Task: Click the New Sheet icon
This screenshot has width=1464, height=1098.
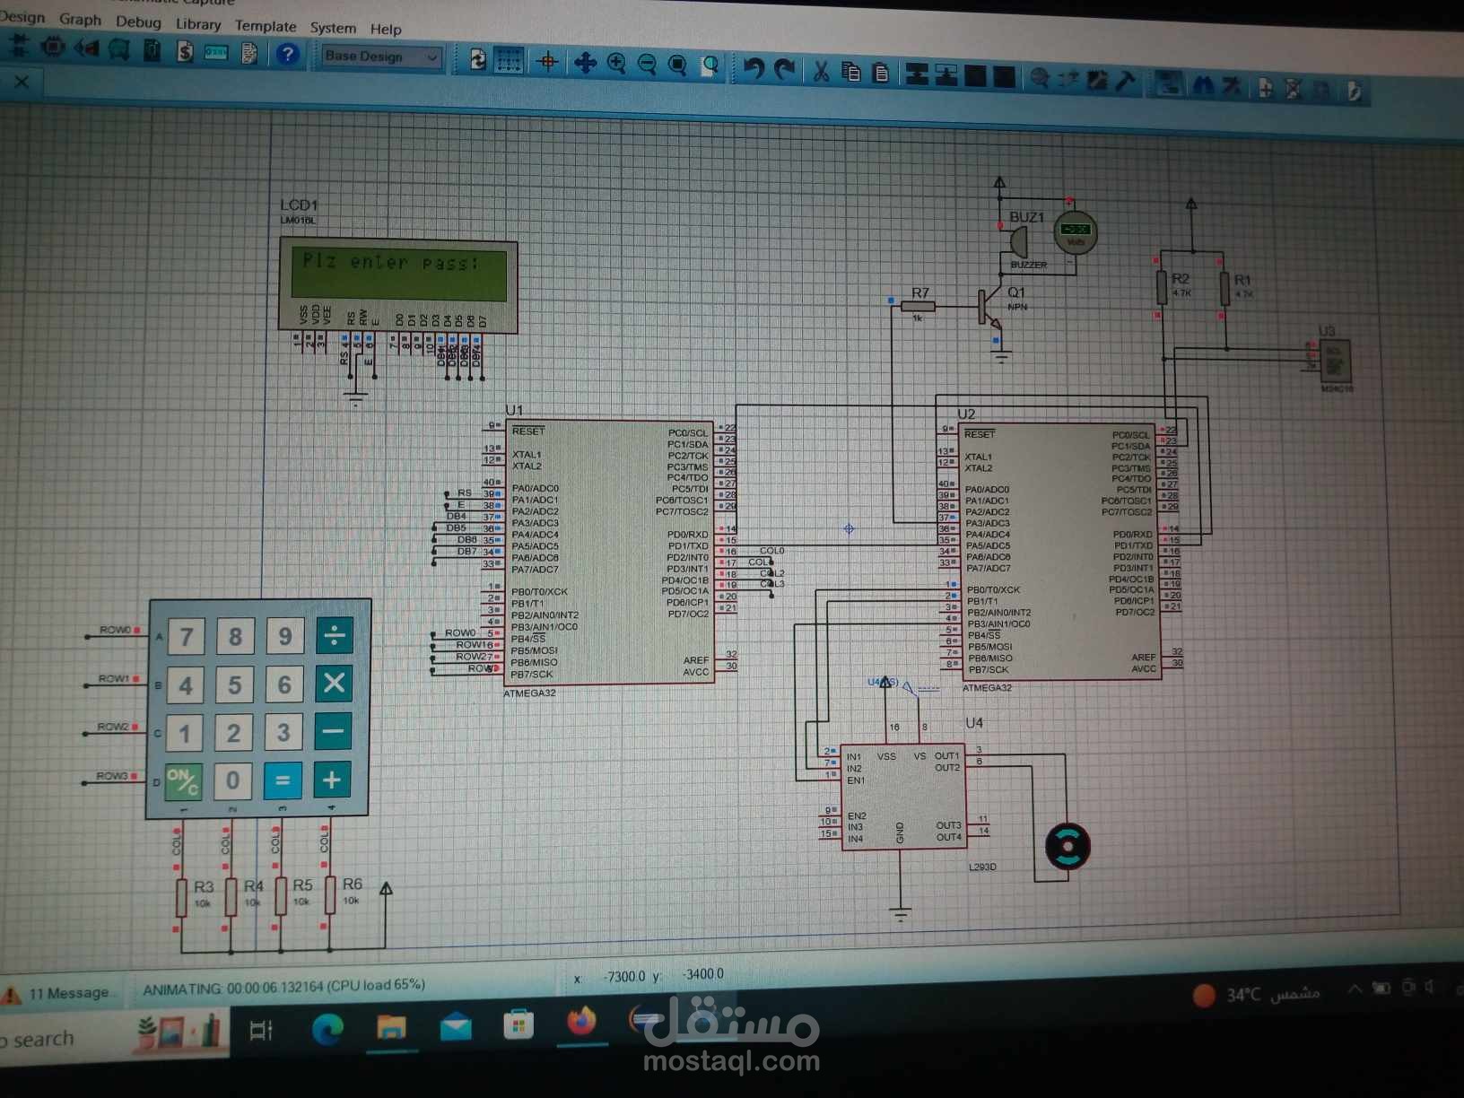Action: [x=1265, y=88]
